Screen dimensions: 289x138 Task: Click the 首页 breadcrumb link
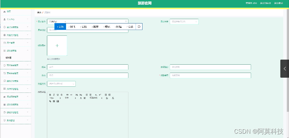point(39,13)
